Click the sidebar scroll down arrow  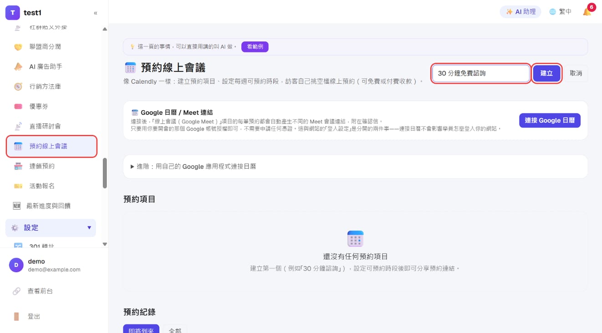point(105,244)
